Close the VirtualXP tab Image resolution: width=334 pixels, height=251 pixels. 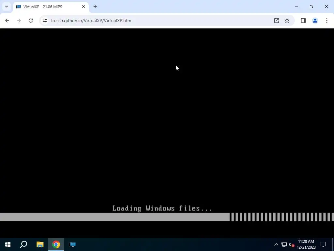tap(83, 7)
